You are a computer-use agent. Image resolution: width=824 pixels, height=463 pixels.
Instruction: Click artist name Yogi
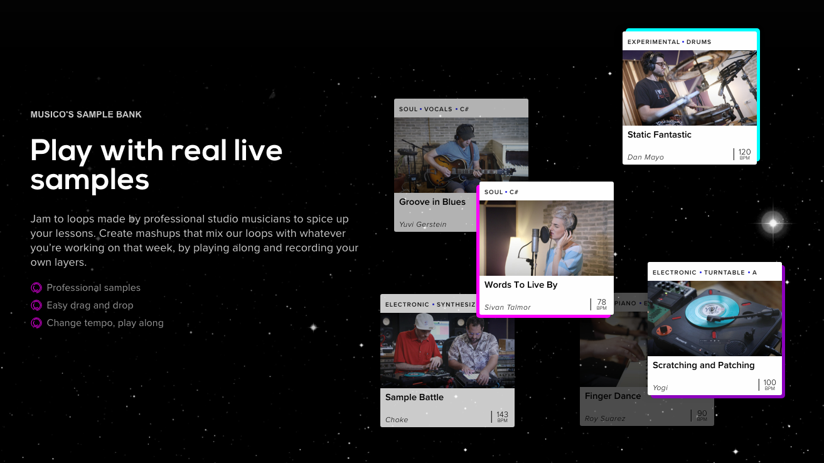coord(660,388)
